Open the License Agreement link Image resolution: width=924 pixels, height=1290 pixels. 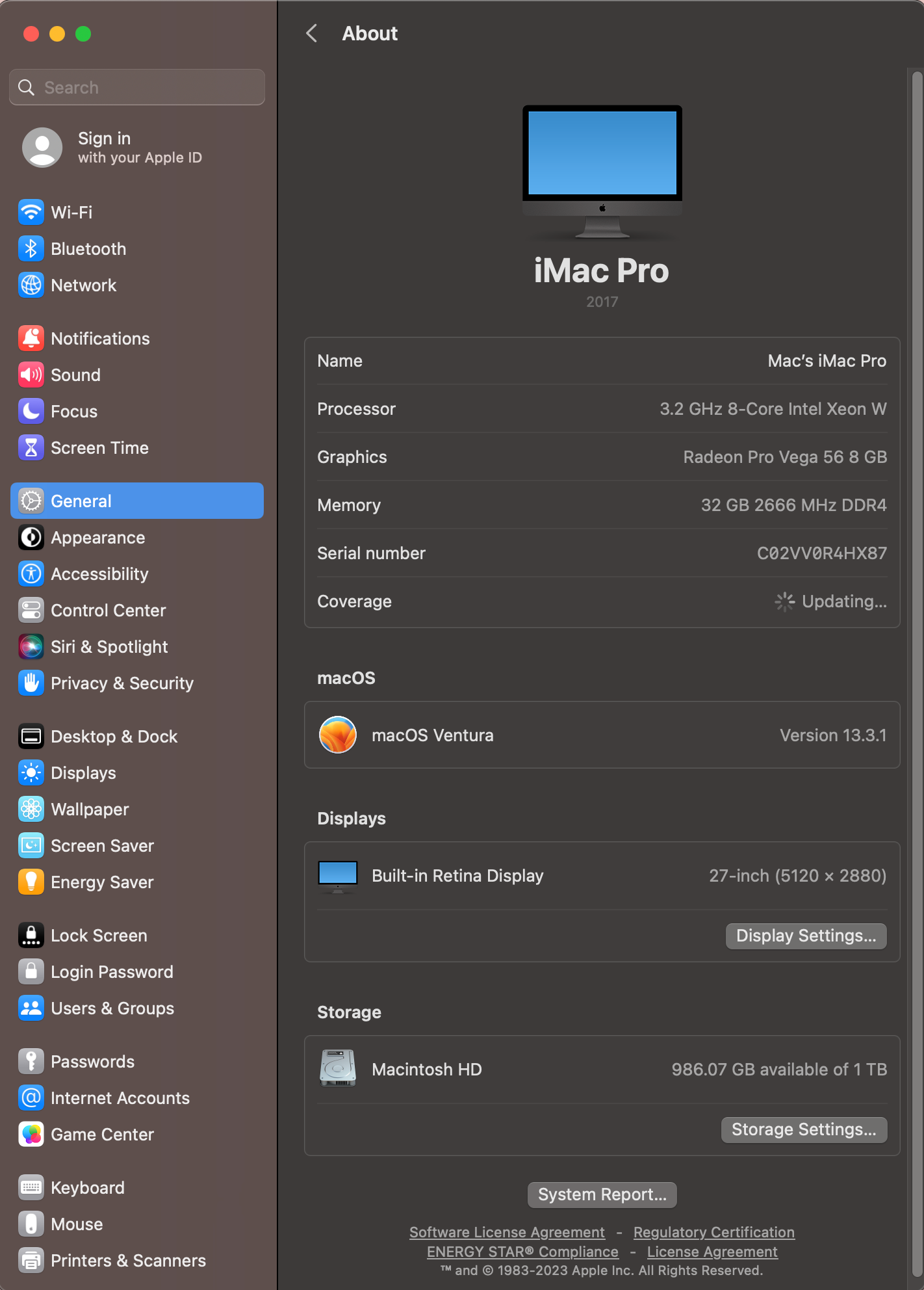click(712, 1252)
